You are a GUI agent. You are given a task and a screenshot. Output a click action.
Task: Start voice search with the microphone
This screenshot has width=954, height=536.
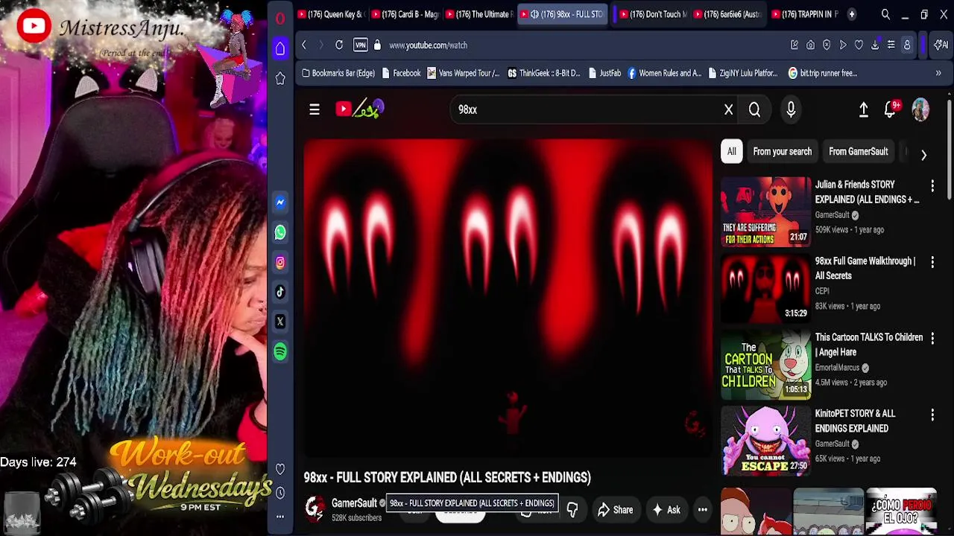click(791, 109)
